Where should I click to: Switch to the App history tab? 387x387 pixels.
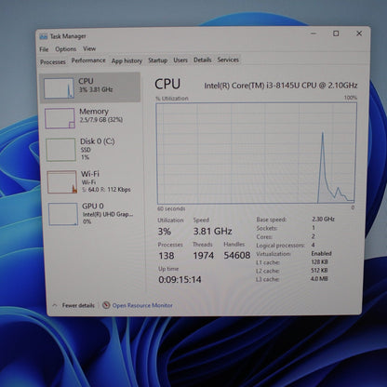(127, 60)
